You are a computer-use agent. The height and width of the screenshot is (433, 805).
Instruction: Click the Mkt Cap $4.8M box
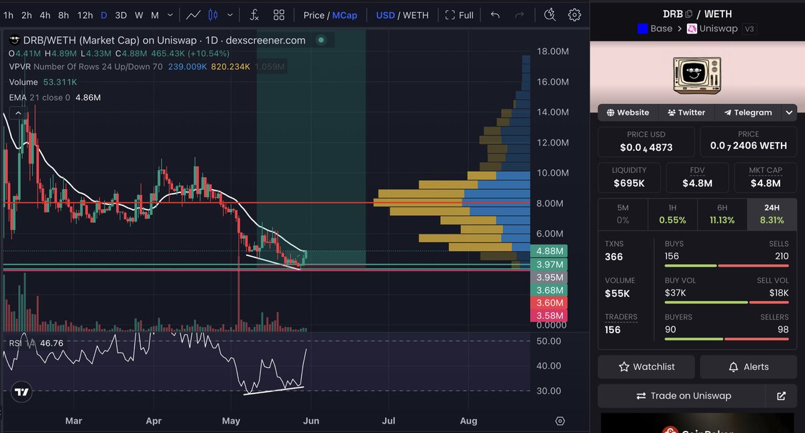pyautogui.click(x=765, y=178)
